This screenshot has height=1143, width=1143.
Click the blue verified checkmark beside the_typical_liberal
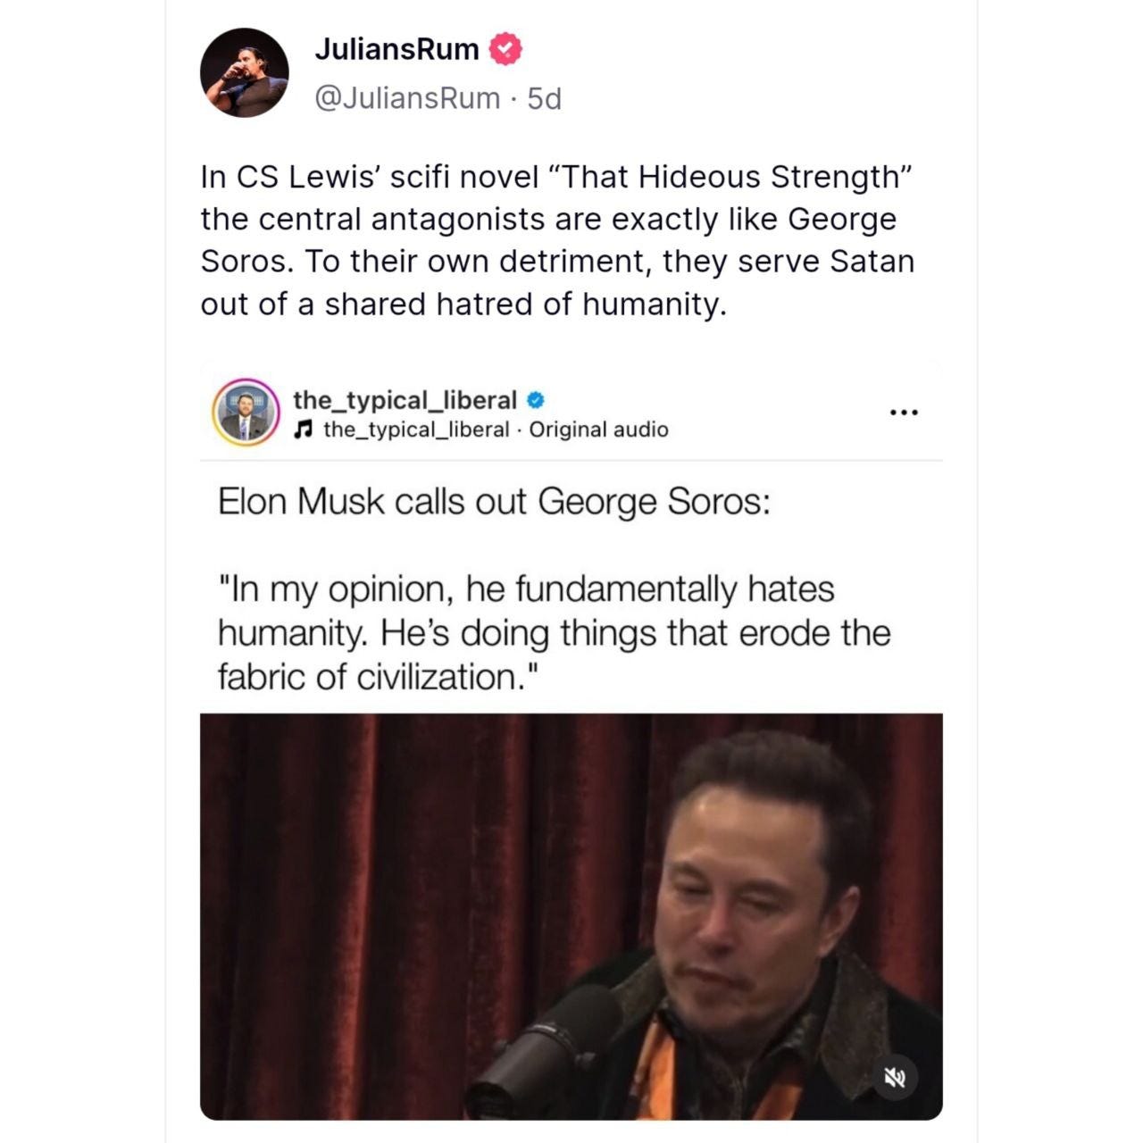pyautogui.click(x=536, y=400)
